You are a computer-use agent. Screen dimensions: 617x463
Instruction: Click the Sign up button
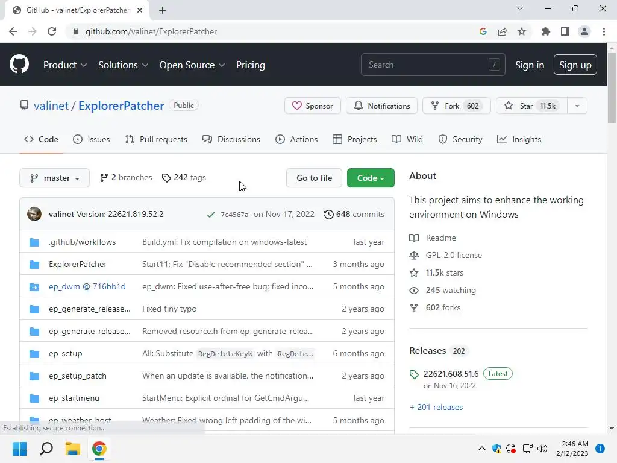point(575,65)
